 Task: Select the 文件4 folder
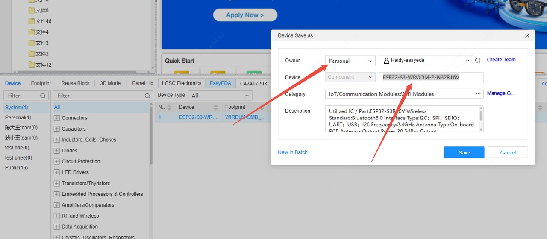pyautogui.click(x=38, y=32)
